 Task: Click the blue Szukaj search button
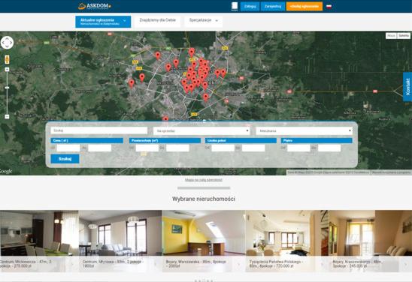65,159
